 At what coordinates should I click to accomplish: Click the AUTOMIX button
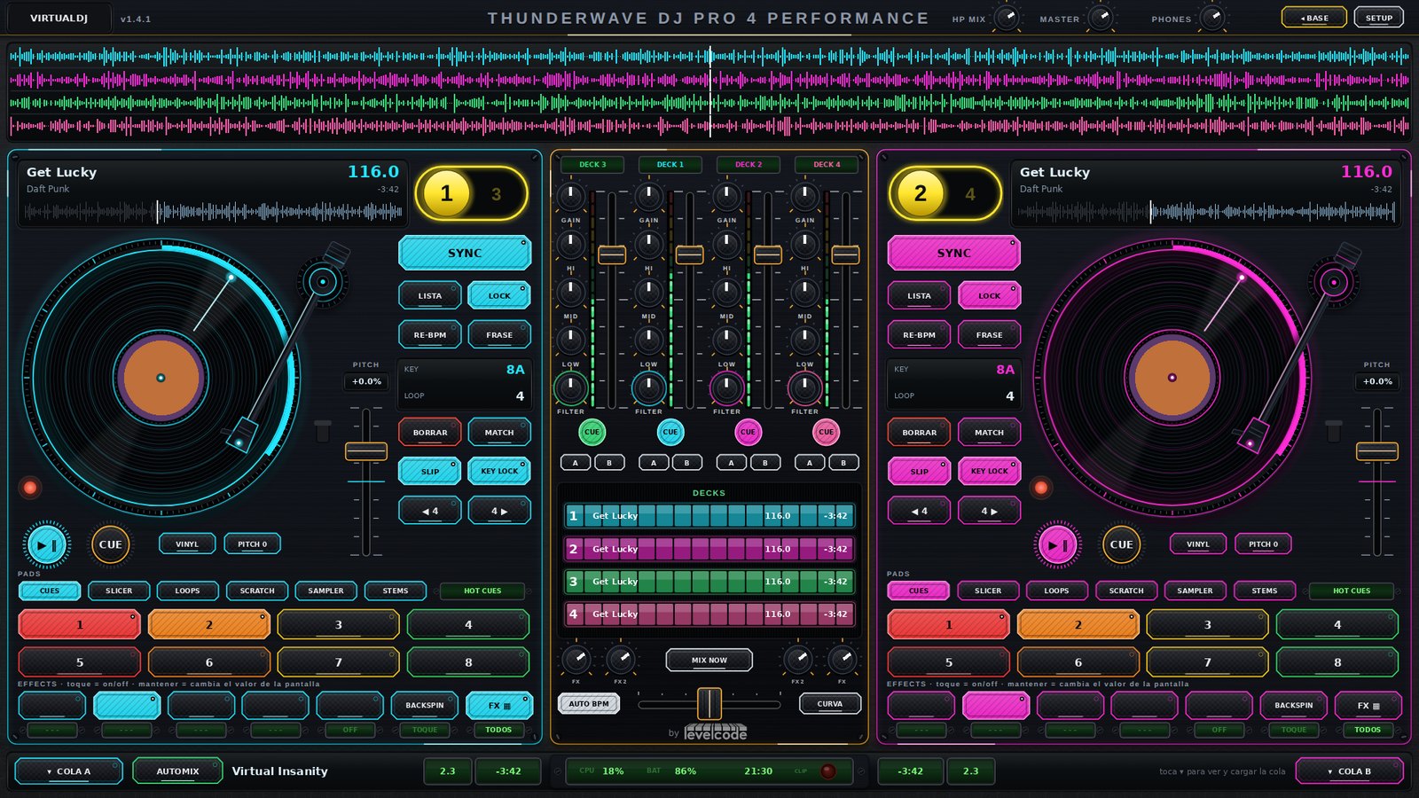point(177,771)
